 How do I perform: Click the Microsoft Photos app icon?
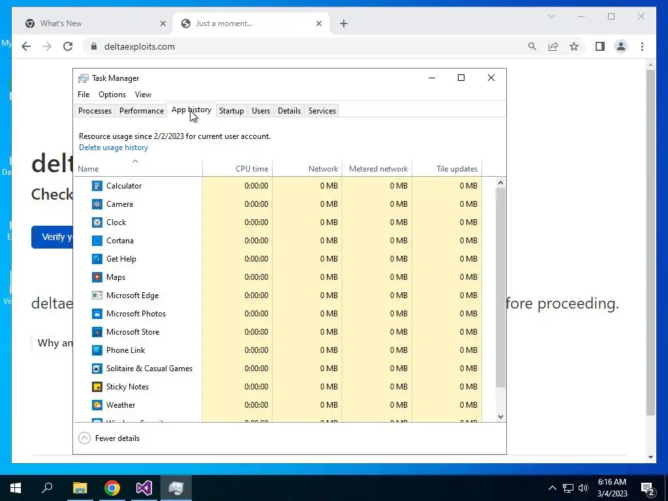pyautogui.click(x=97, y=314)
